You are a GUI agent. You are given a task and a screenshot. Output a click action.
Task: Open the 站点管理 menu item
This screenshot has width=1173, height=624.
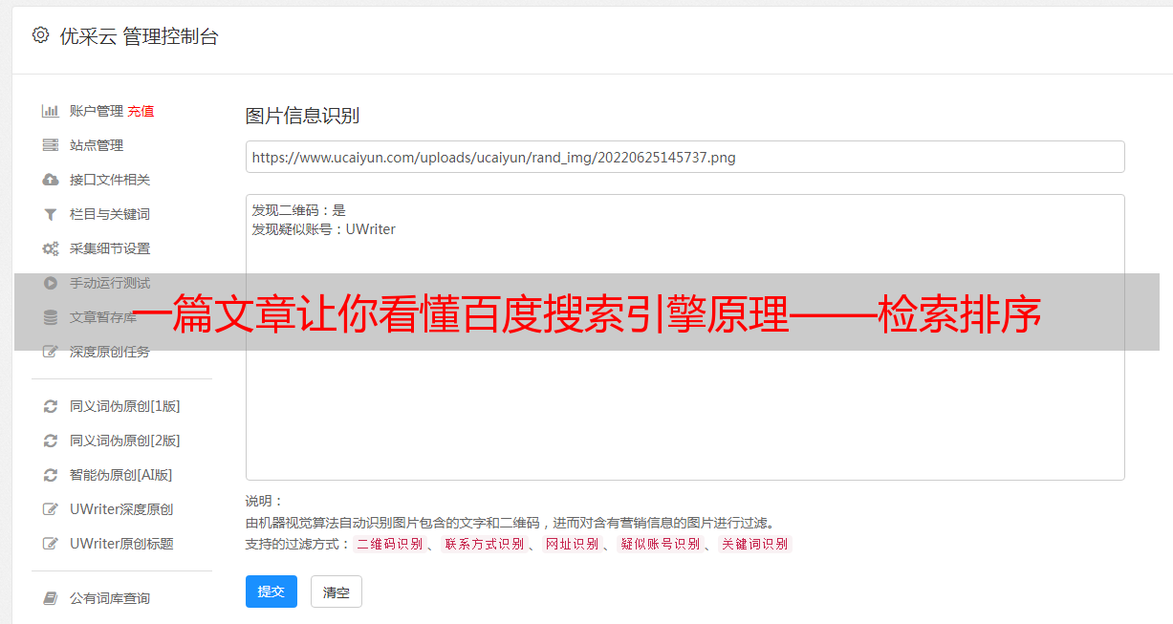[97, 145]
